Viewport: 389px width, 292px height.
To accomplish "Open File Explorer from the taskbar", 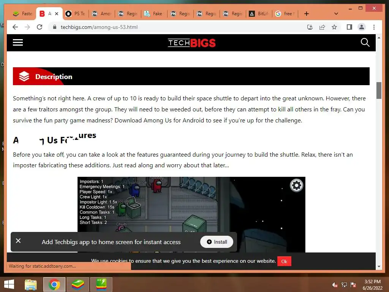I will coord(31,284).
